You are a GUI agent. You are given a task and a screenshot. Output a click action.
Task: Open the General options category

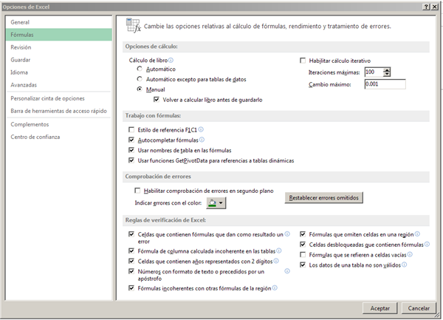coord(59,22)
